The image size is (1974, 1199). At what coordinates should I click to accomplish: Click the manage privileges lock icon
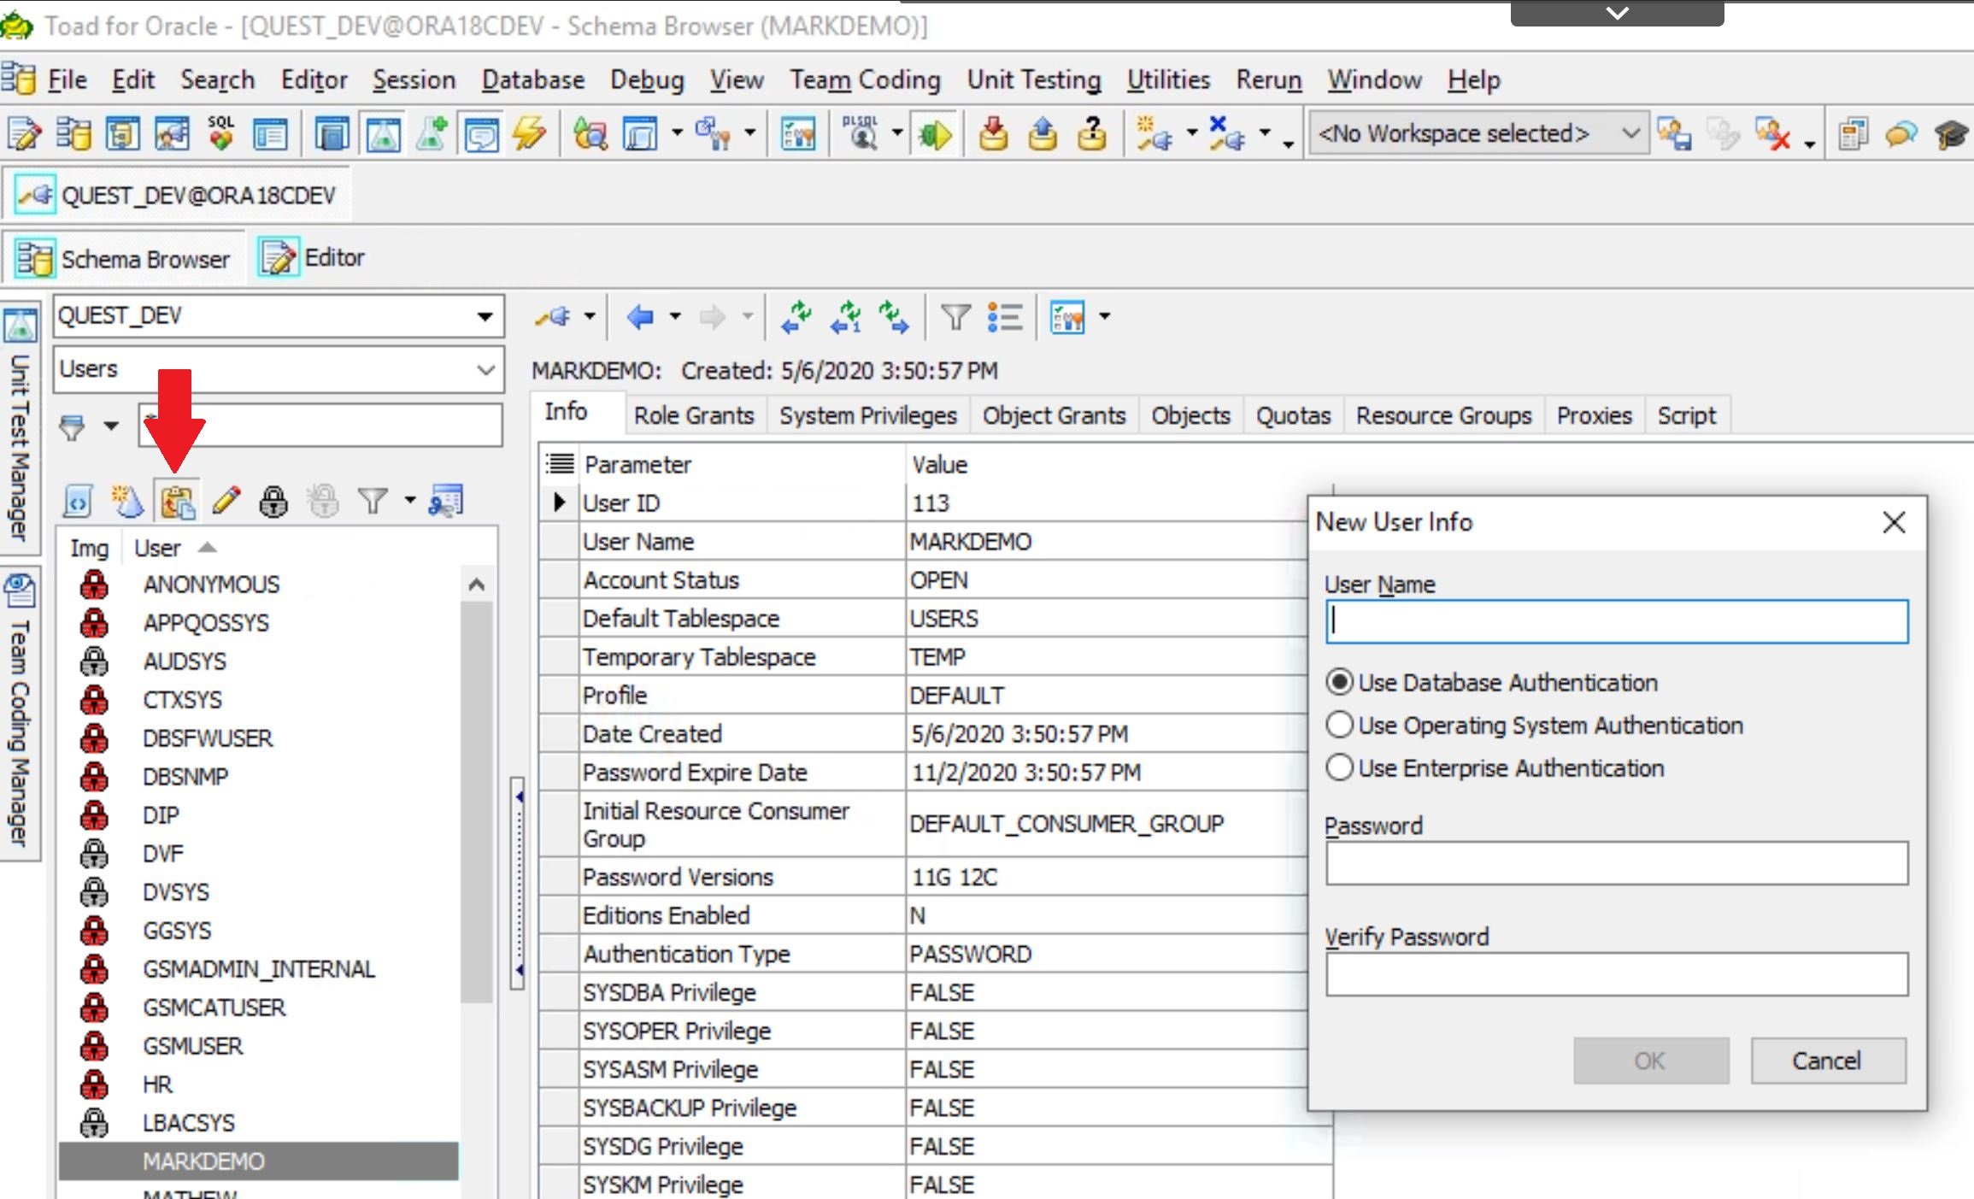coord(272,503)
